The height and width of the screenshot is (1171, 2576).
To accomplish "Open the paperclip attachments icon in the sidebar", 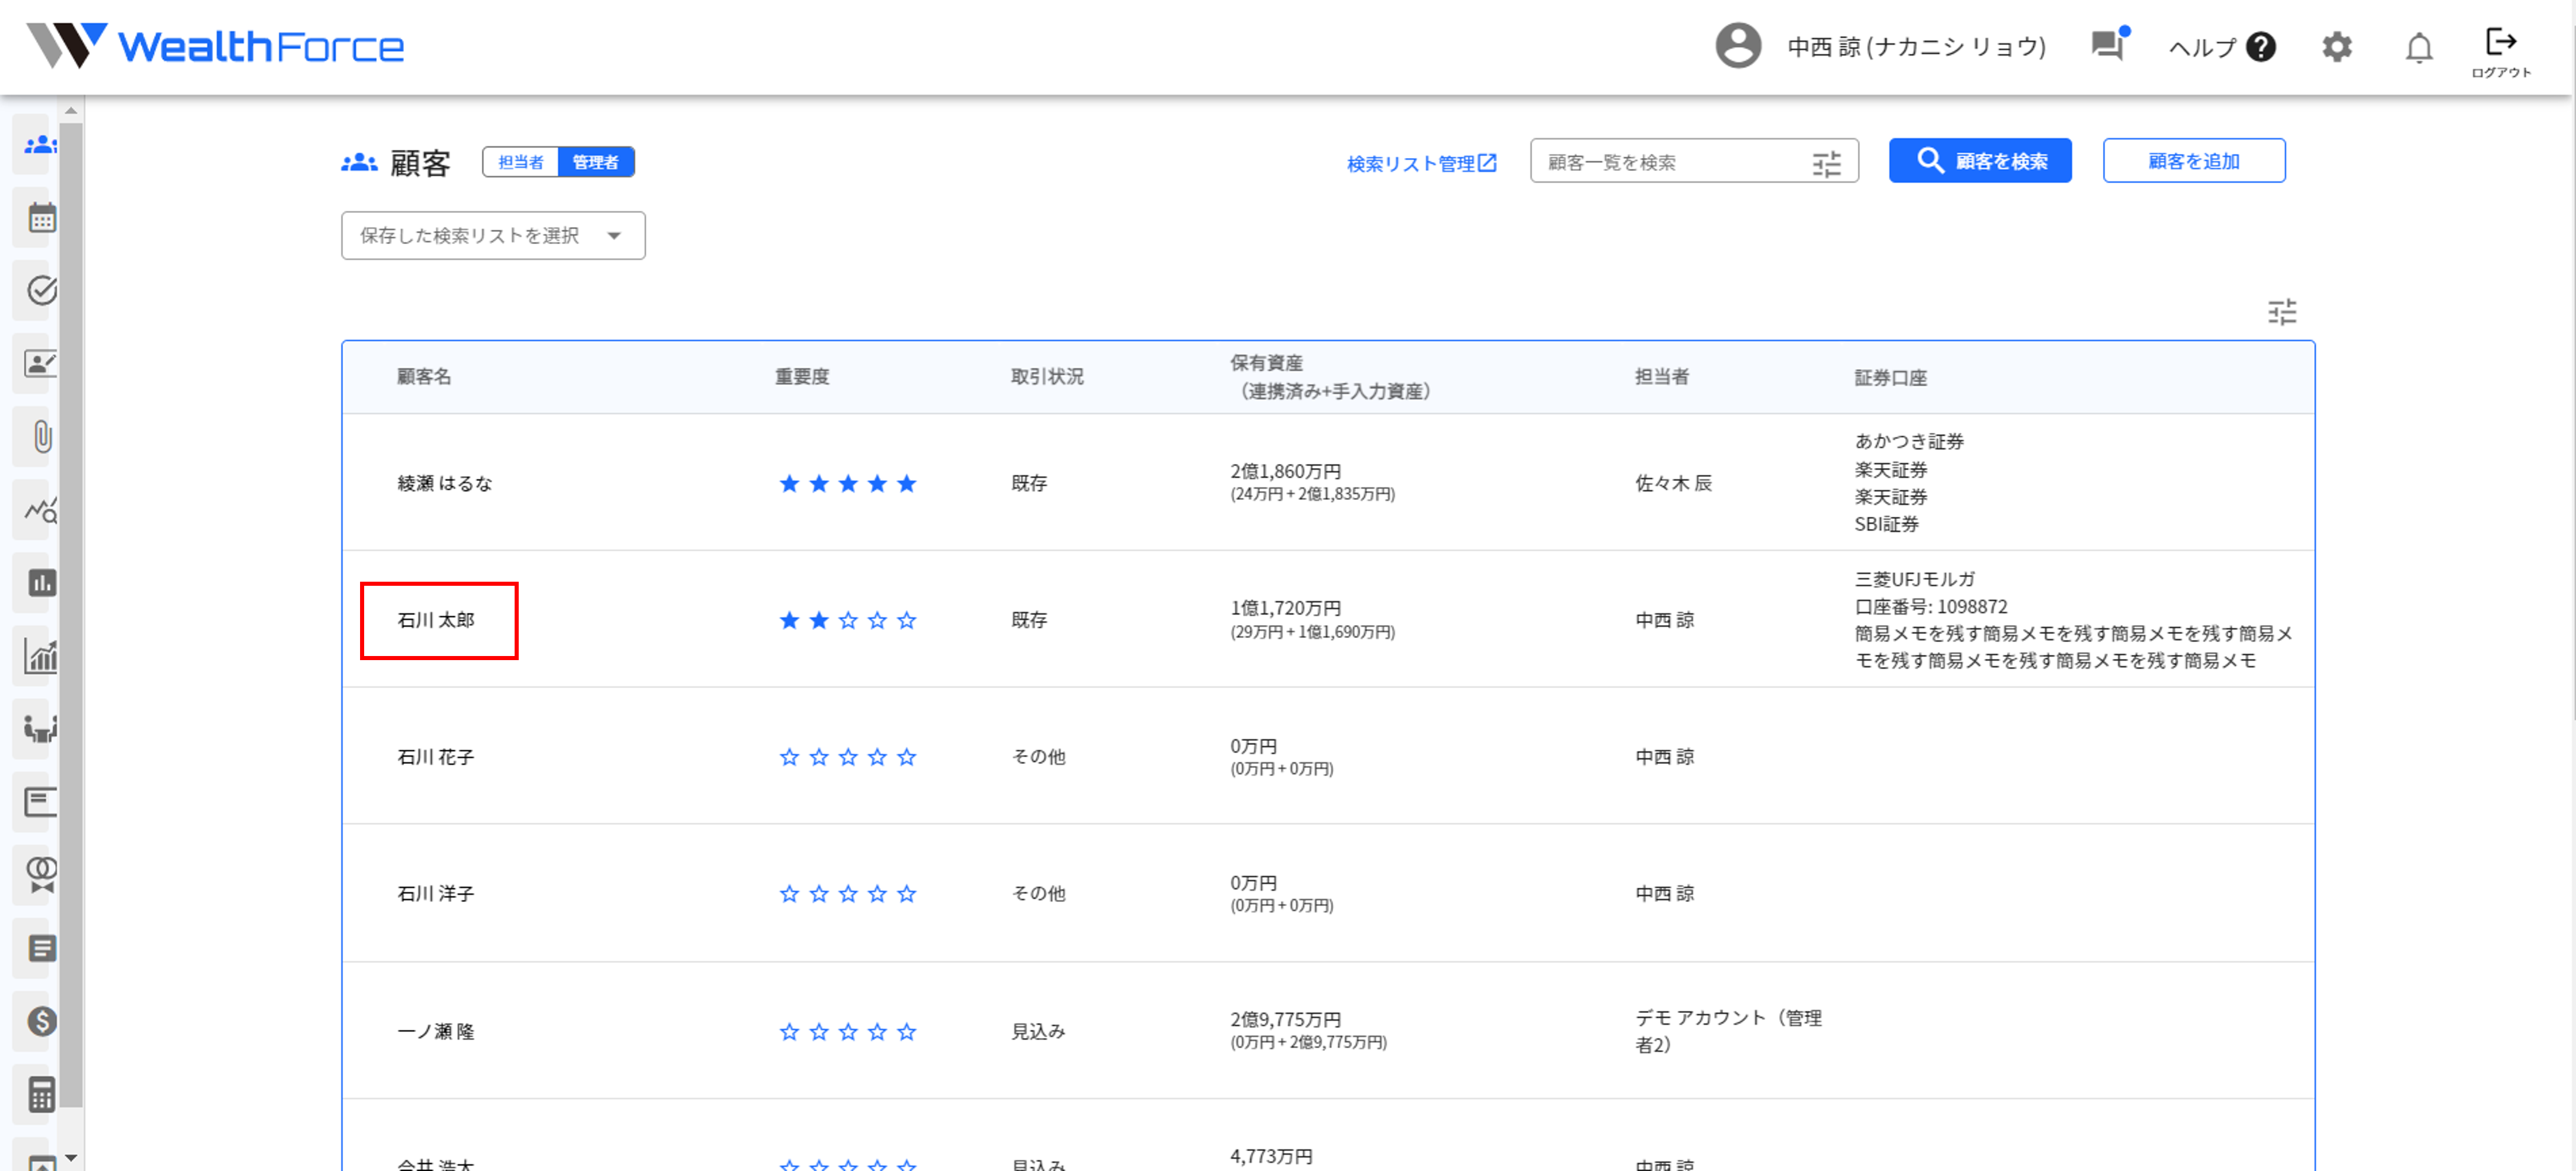I will coord(41,437).
